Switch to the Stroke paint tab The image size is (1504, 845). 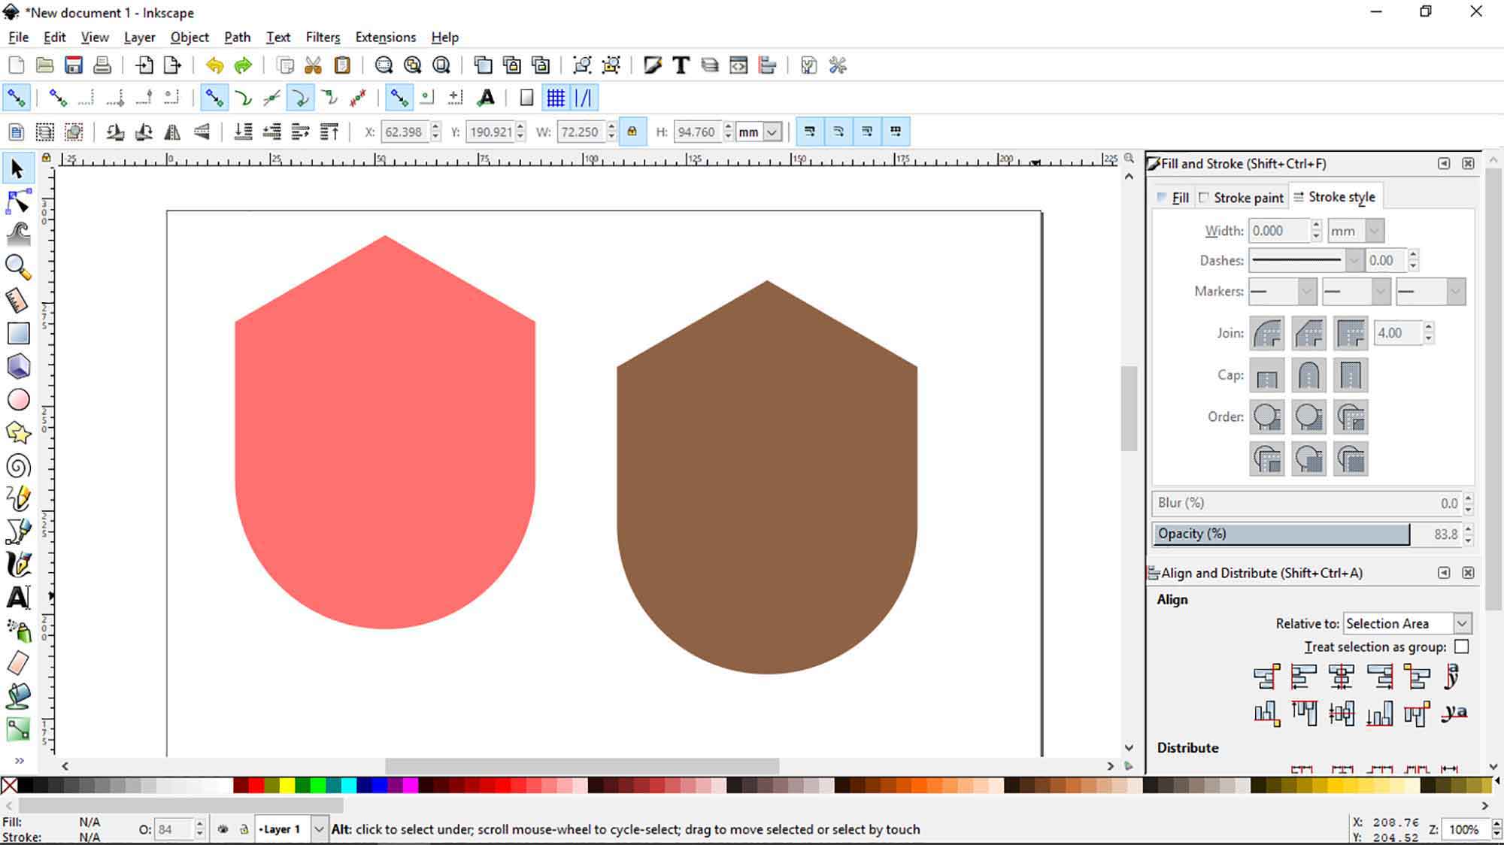point(1242,198)
